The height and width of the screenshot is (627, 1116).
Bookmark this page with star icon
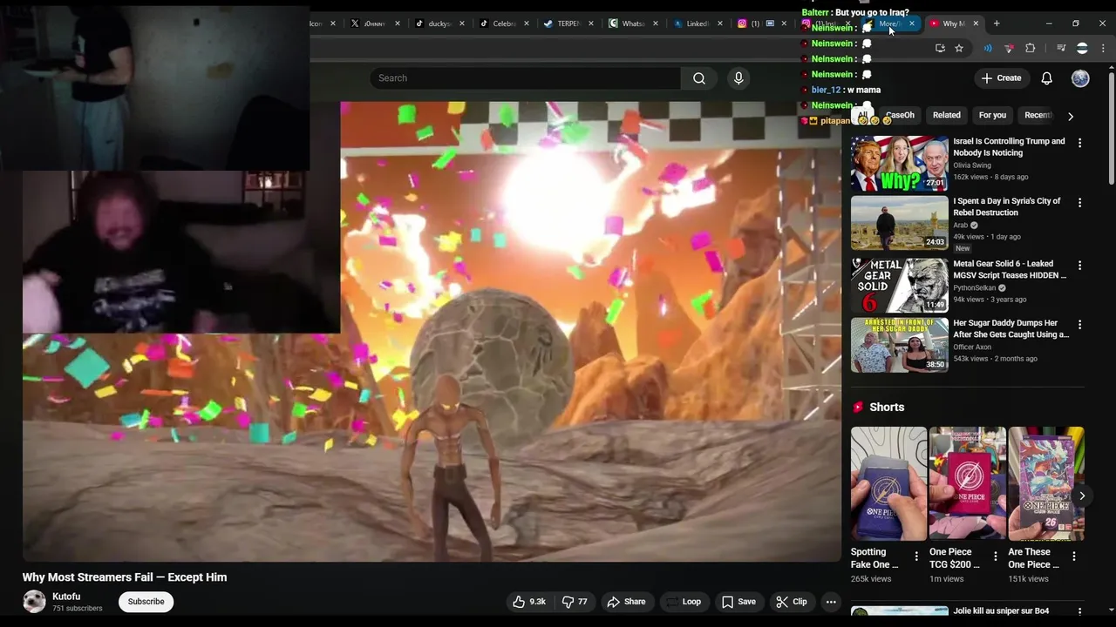(959, 48)
